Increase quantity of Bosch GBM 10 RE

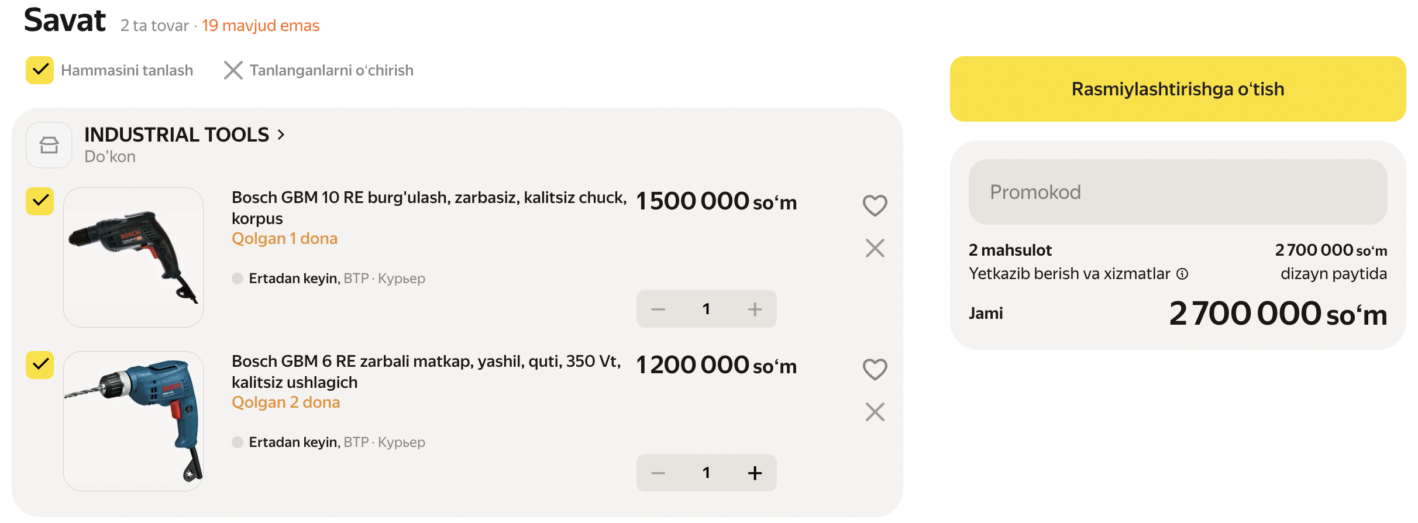point(755,309)
